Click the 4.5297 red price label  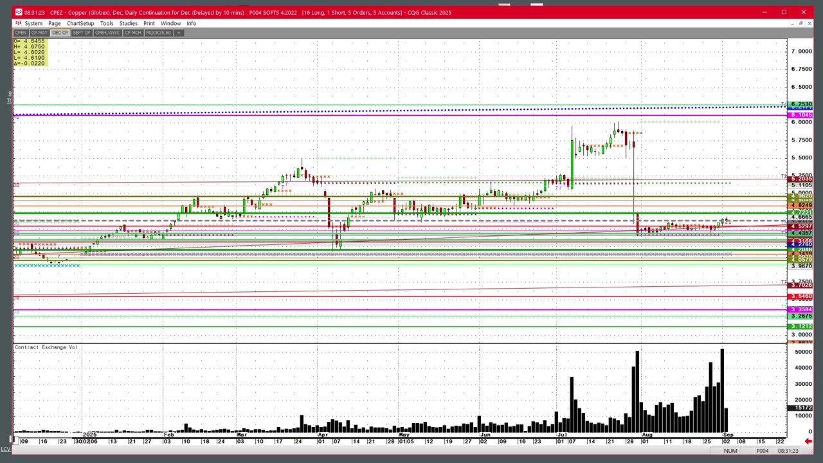[801, 226]
